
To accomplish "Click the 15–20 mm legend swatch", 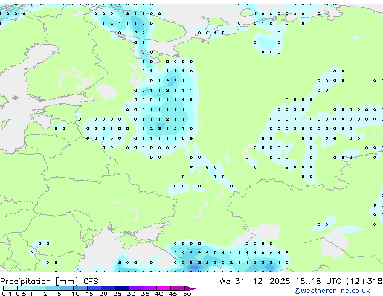I will [94, 288].
